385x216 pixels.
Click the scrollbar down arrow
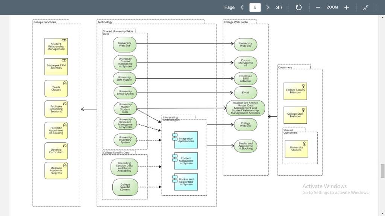click(x=382, y=213)
